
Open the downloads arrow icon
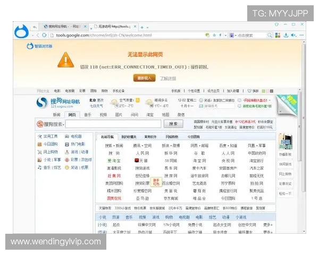click(286, 35)
